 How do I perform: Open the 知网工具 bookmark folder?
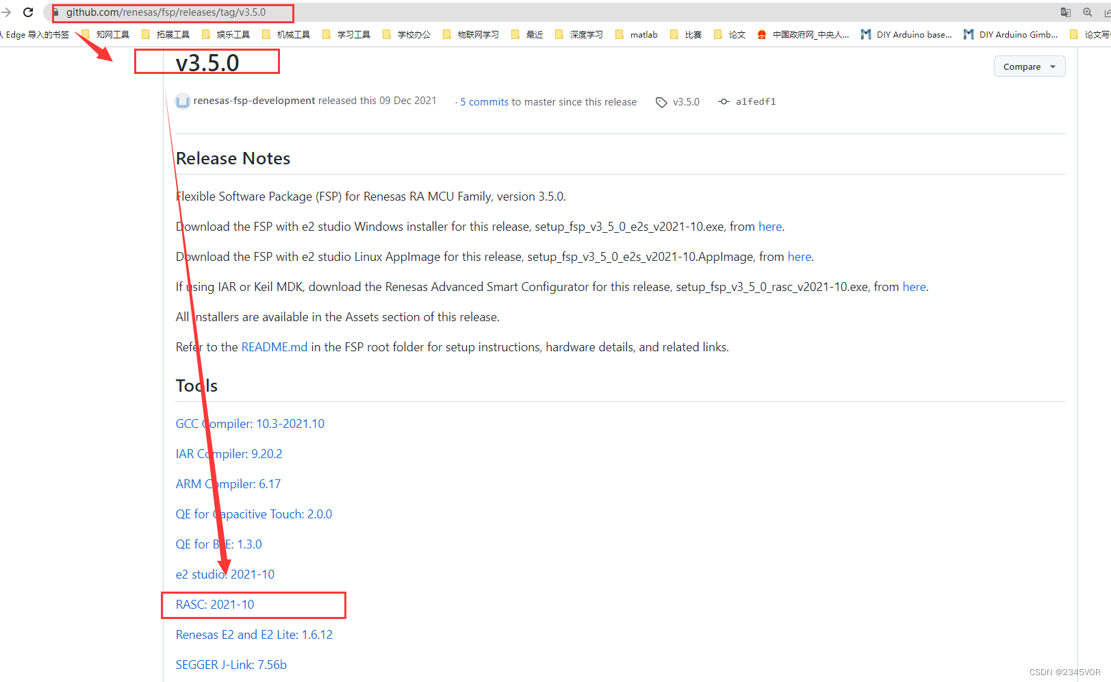click(x=105, y=35)
